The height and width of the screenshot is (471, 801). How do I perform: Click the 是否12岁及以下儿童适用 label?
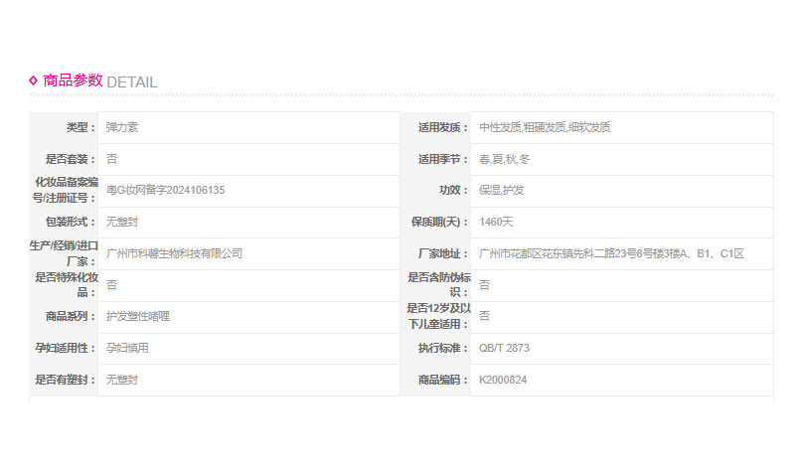pos(438,316)
